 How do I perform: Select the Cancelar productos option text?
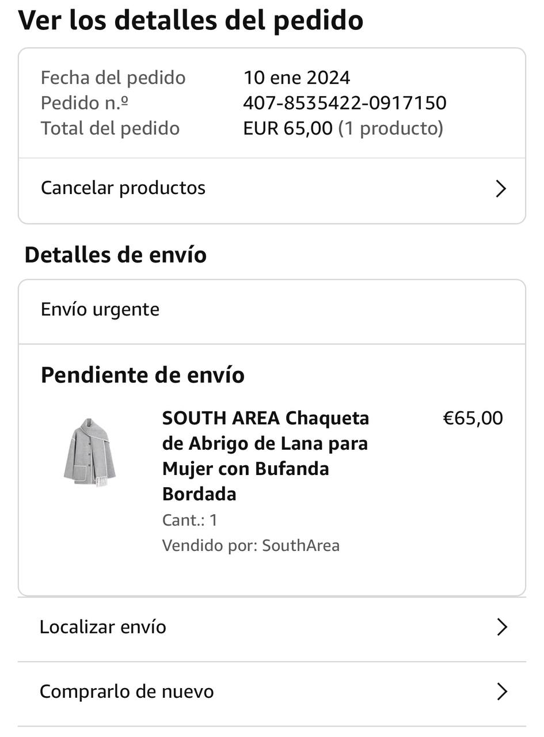click(x=123, y=188)
